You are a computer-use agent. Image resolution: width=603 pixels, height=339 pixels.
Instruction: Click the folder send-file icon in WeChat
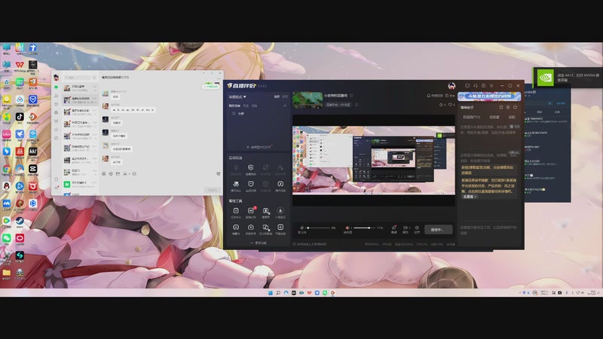click(118, 174)
